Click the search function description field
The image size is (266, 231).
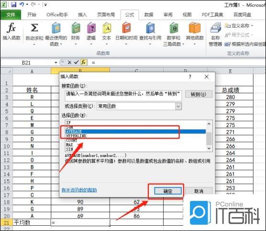coord(123,96)
